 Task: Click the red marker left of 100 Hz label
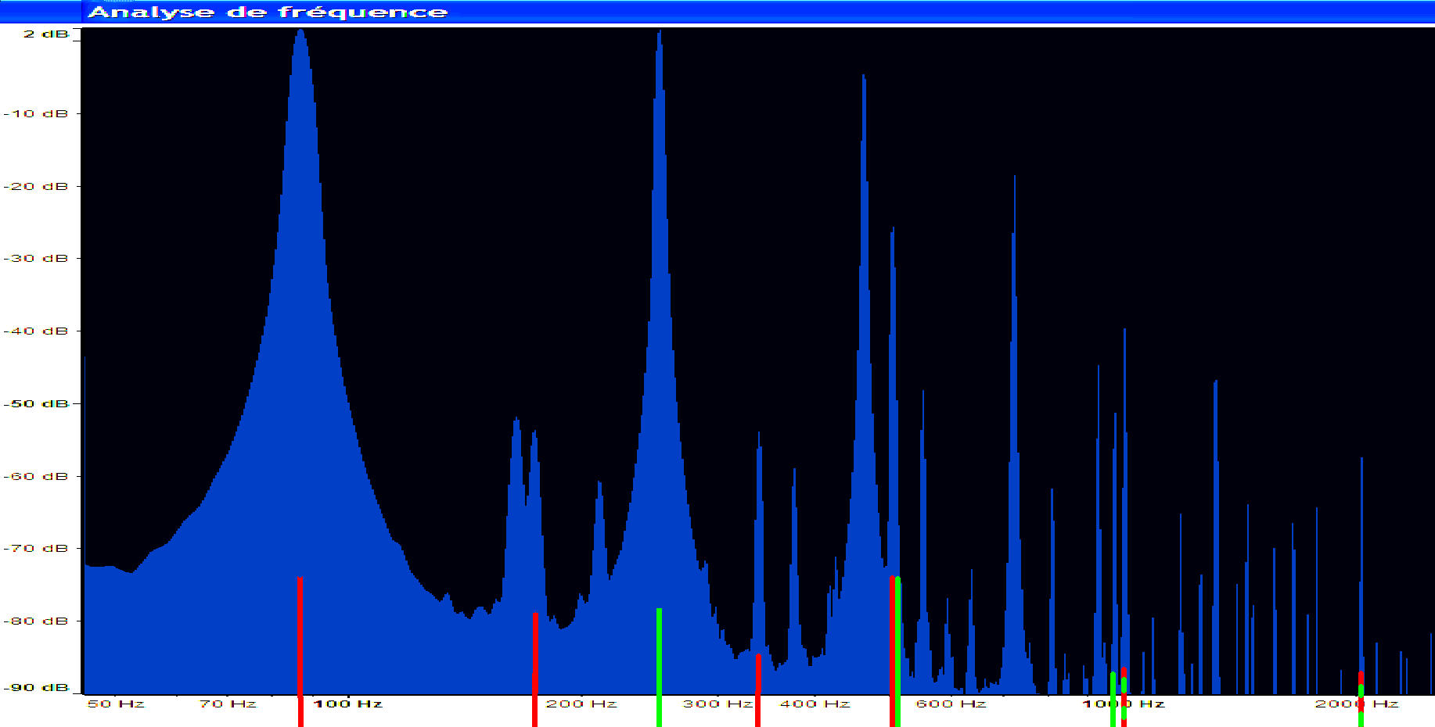coord(300,651)
